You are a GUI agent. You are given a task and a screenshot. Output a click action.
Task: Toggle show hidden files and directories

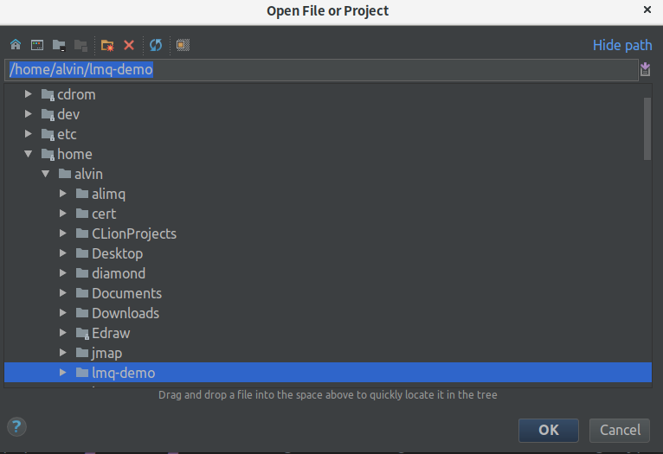pyautogui.click(x=183, y=45)
